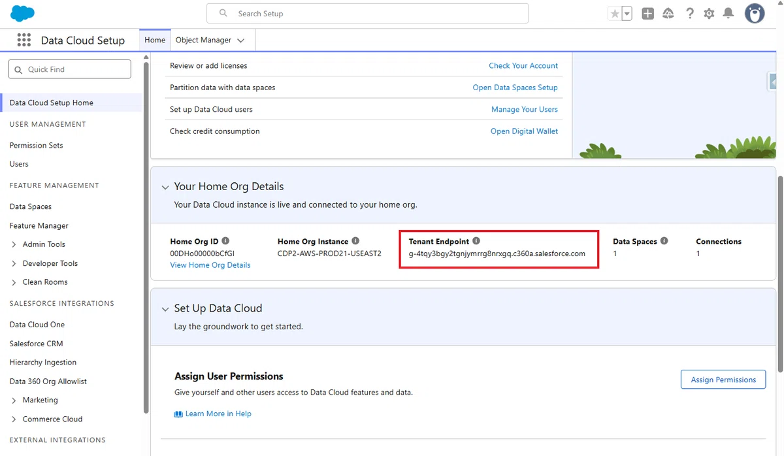This screenshot has width=784, height=456.
Task: Expand Commerce Cloud in the sidebar
Action: 14,419
